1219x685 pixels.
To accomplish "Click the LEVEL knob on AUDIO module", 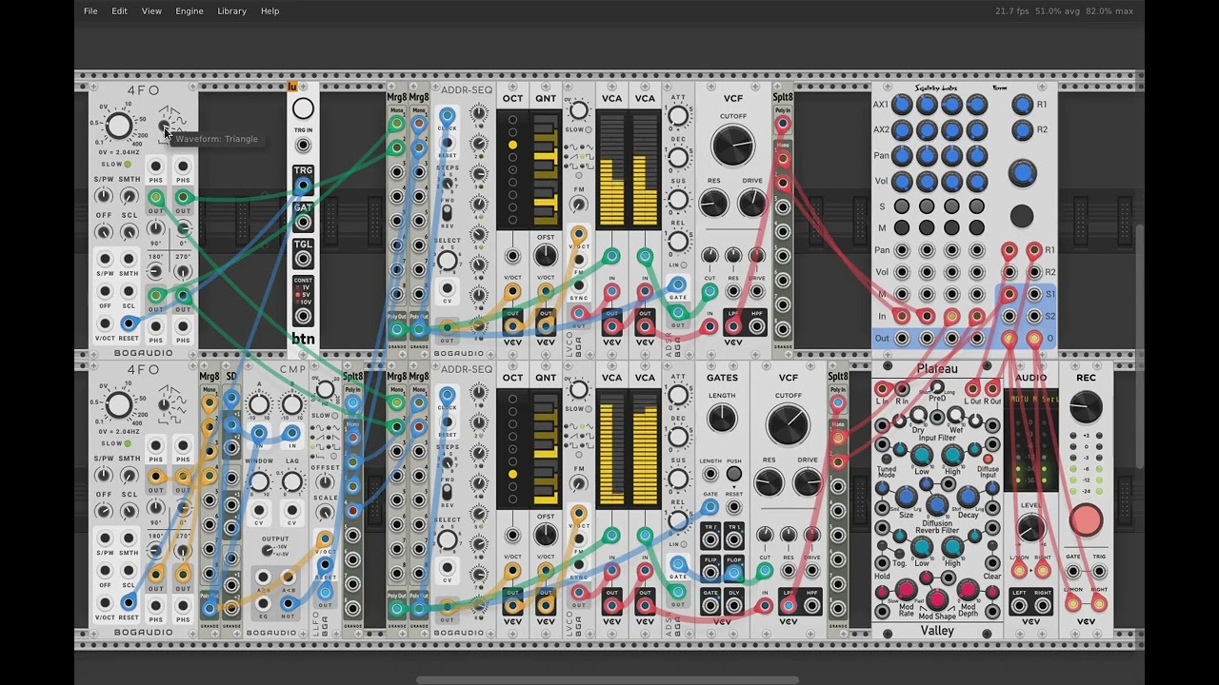I will click(x=1030, y=528).
